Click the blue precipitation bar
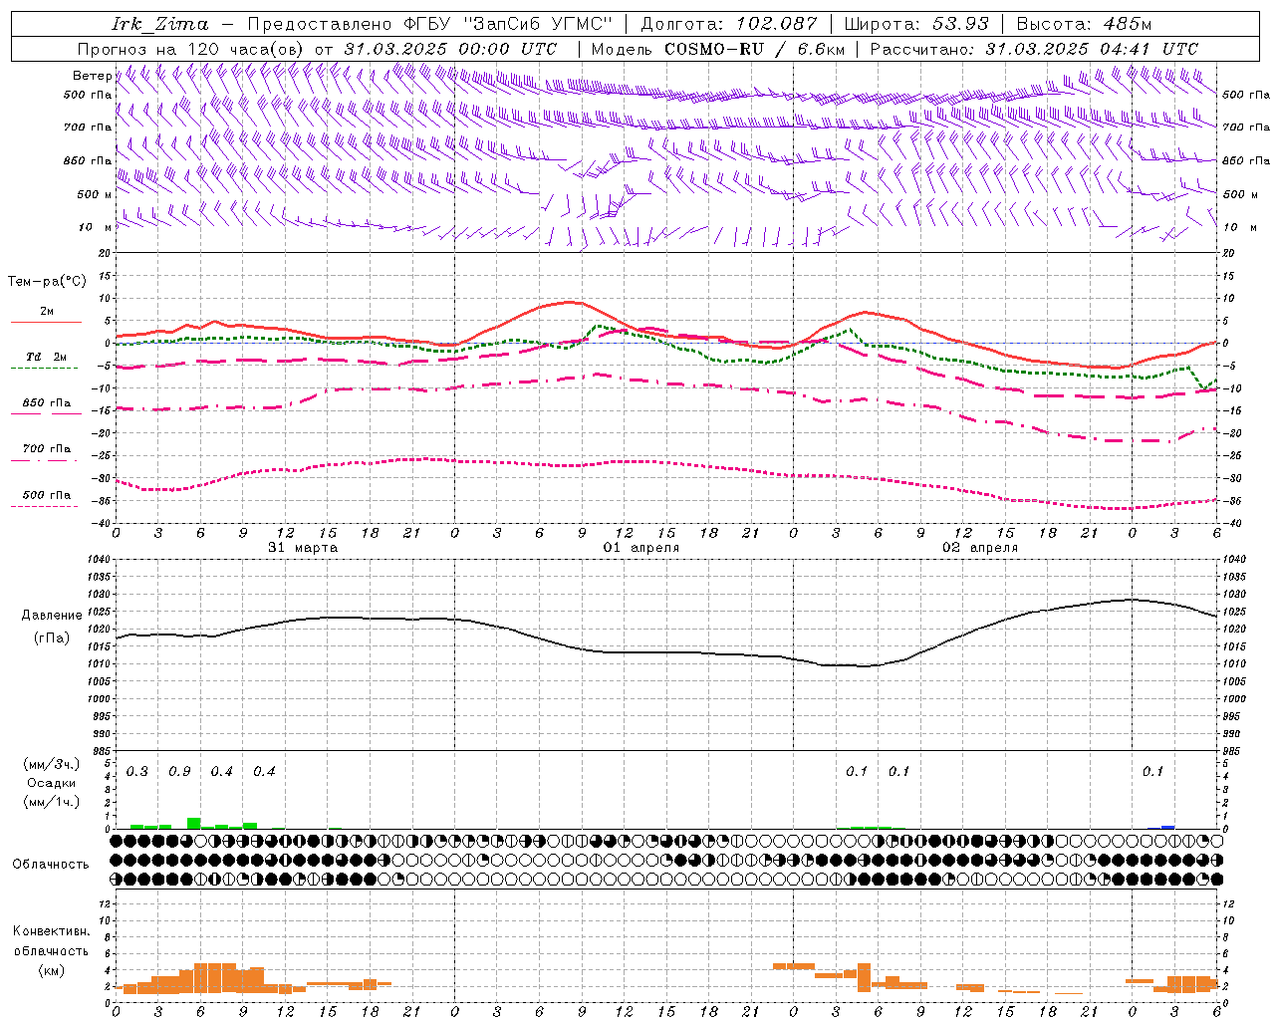1275x1020 pixels. pos(1168,827)
